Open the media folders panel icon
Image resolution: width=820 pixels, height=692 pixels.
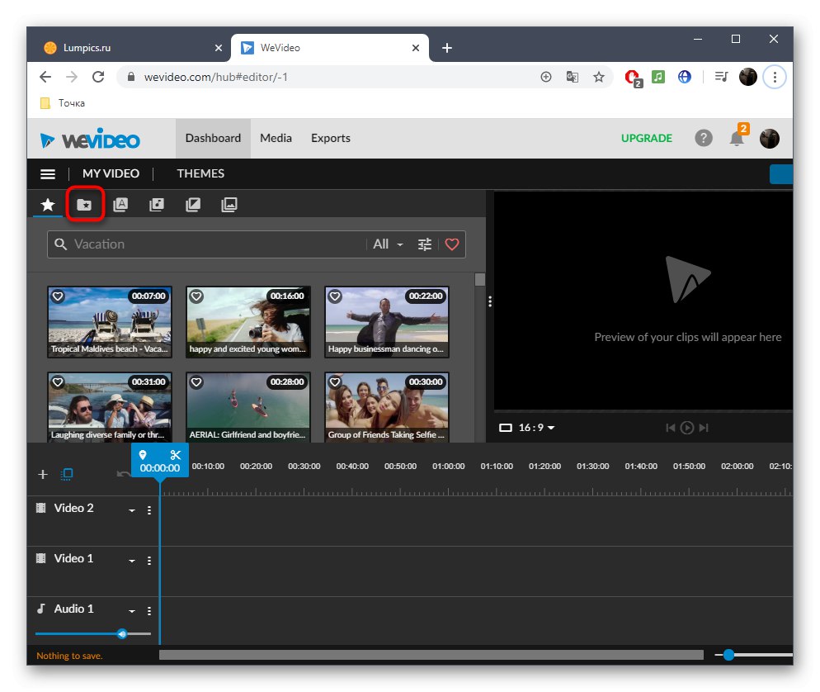85,204
